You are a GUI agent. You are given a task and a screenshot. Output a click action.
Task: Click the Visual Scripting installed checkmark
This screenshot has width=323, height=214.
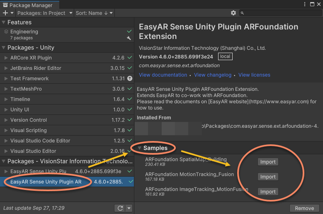click(x=129, y=130)
